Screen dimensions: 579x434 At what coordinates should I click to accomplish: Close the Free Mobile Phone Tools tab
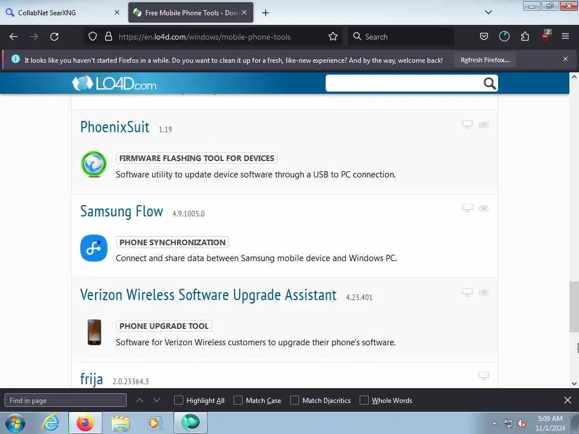[x=244, y=12]
